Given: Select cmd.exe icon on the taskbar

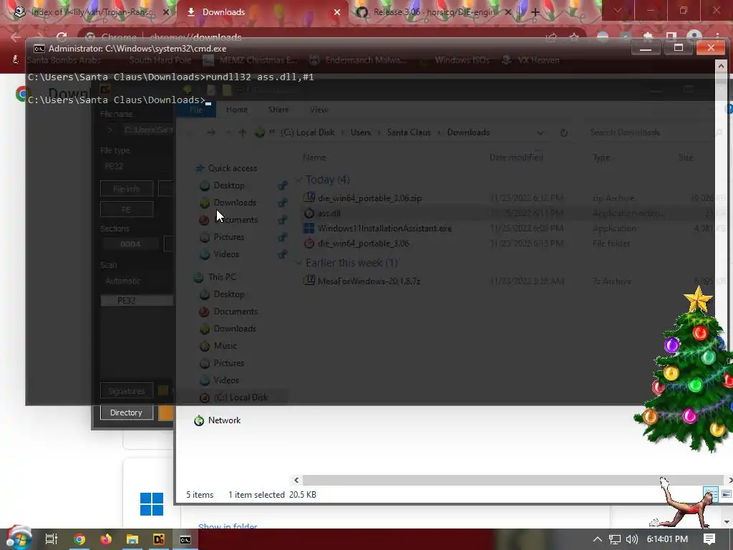Looking at the screenshot, I should [185, 539].
